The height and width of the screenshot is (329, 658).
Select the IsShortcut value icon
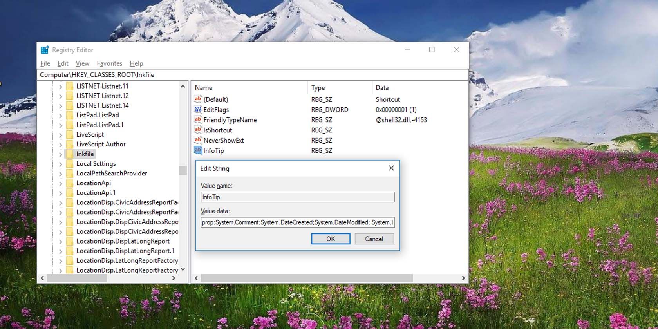click(198, 130)
